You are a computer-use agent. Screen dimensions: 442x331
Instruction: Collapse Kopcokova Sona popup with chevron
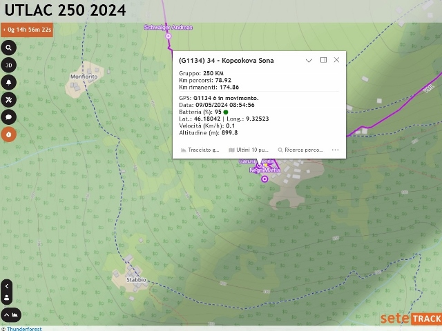point(309,60)
